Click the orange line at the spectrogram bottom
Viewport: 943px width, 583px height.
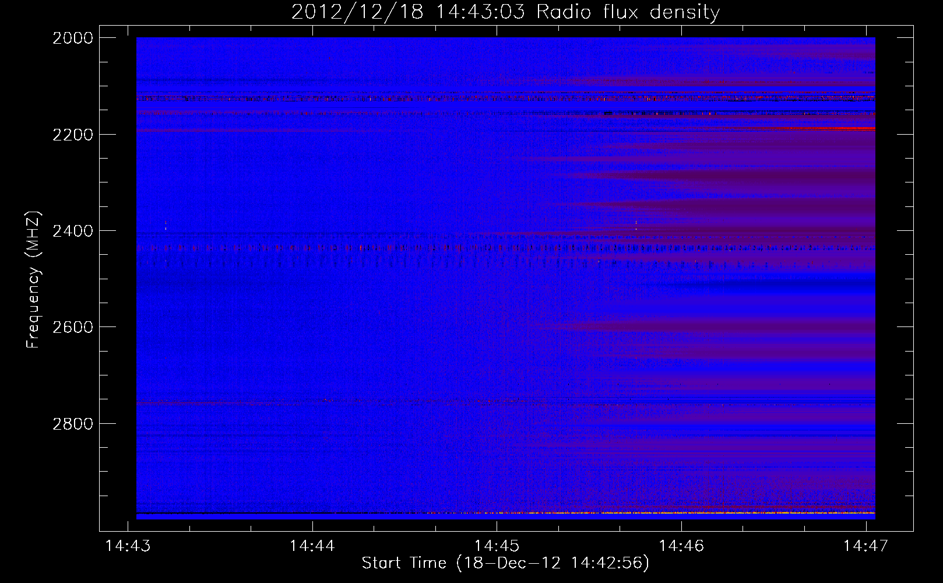[x=650, y=513]
